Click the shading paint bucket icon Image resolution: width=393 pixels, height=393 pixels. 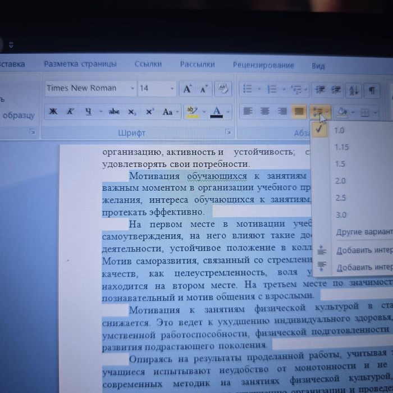(342, 112)
